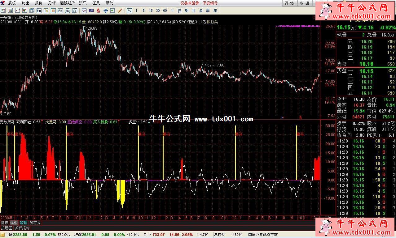Switch chart to weekly period 周
Viewport: 396px width, 238px height.
(186, 11)
